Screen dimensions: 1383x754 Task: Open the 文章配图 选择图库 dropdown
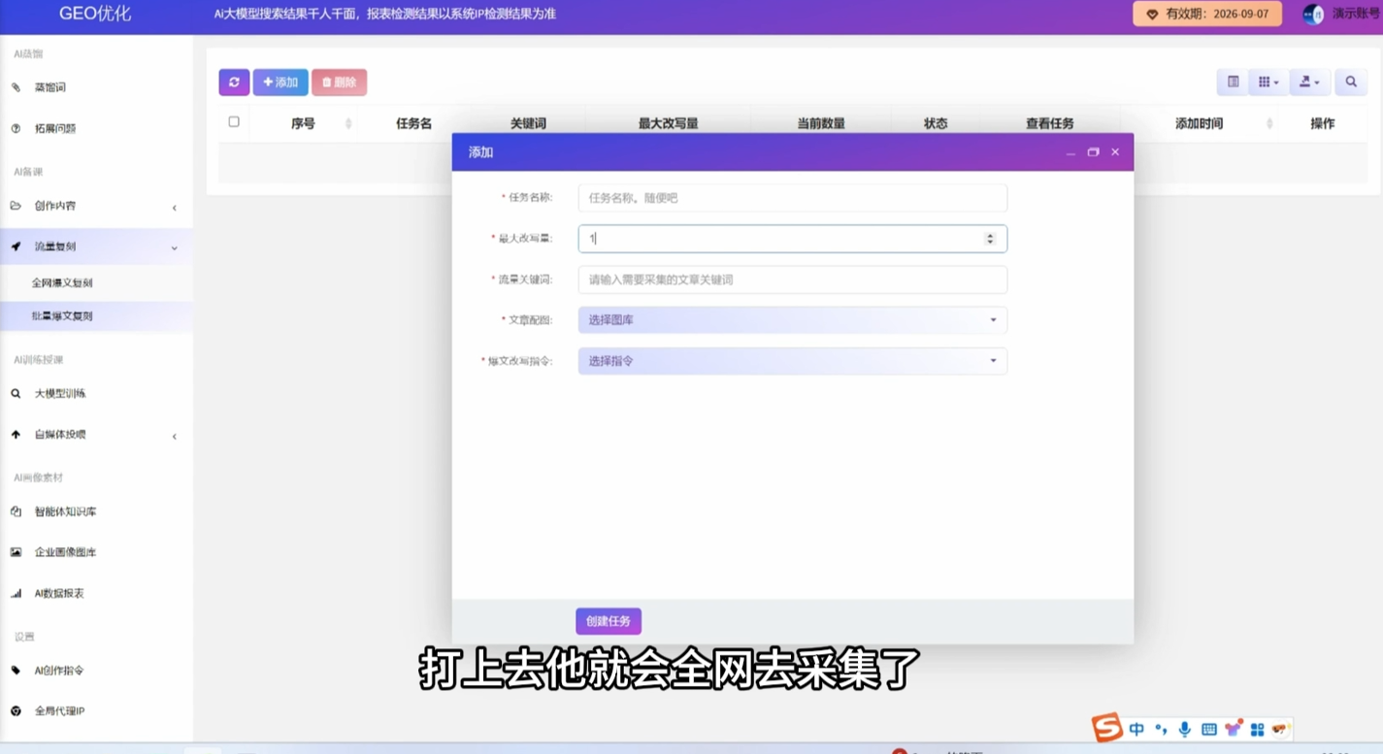792,320
